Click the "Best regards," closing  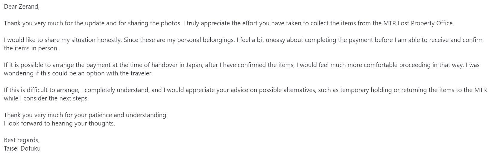coord(22,140)
